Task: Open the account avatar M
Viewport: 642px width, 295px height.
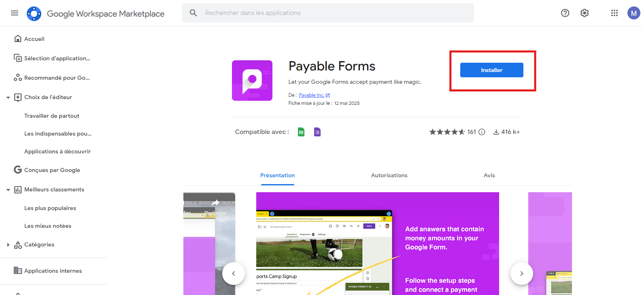Action: [x=634, y=13]
